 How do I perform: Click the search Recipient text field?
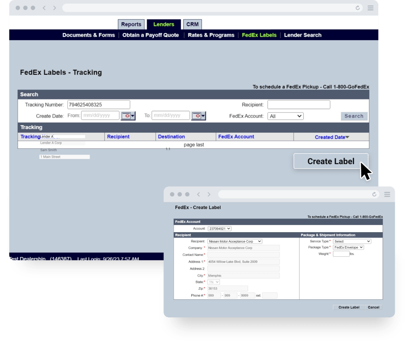pyautogui.click(x=299, y=105)
